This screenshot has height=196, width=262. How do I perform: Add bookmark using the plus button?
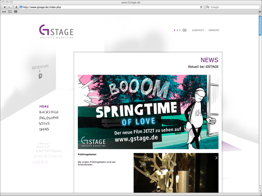16,7
